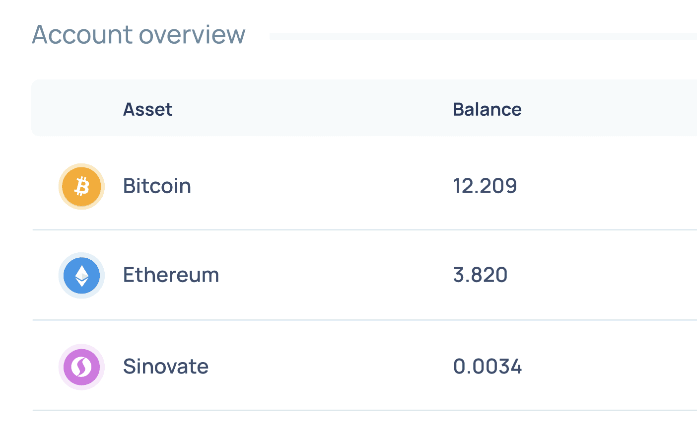Click the Sinovate balance 0.0034

[488, 367]
